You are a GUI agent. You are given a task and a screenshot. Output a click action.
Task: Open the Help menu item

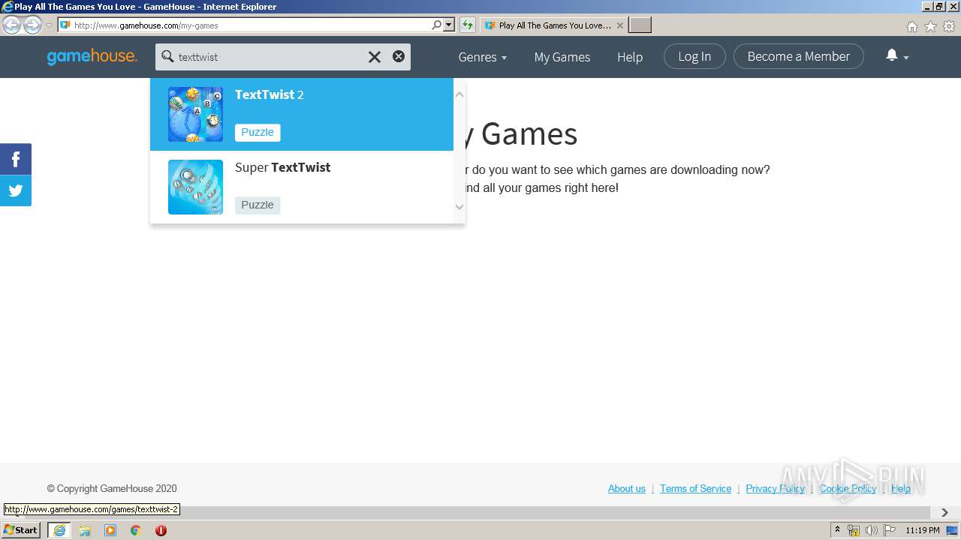tap(630, 57)
